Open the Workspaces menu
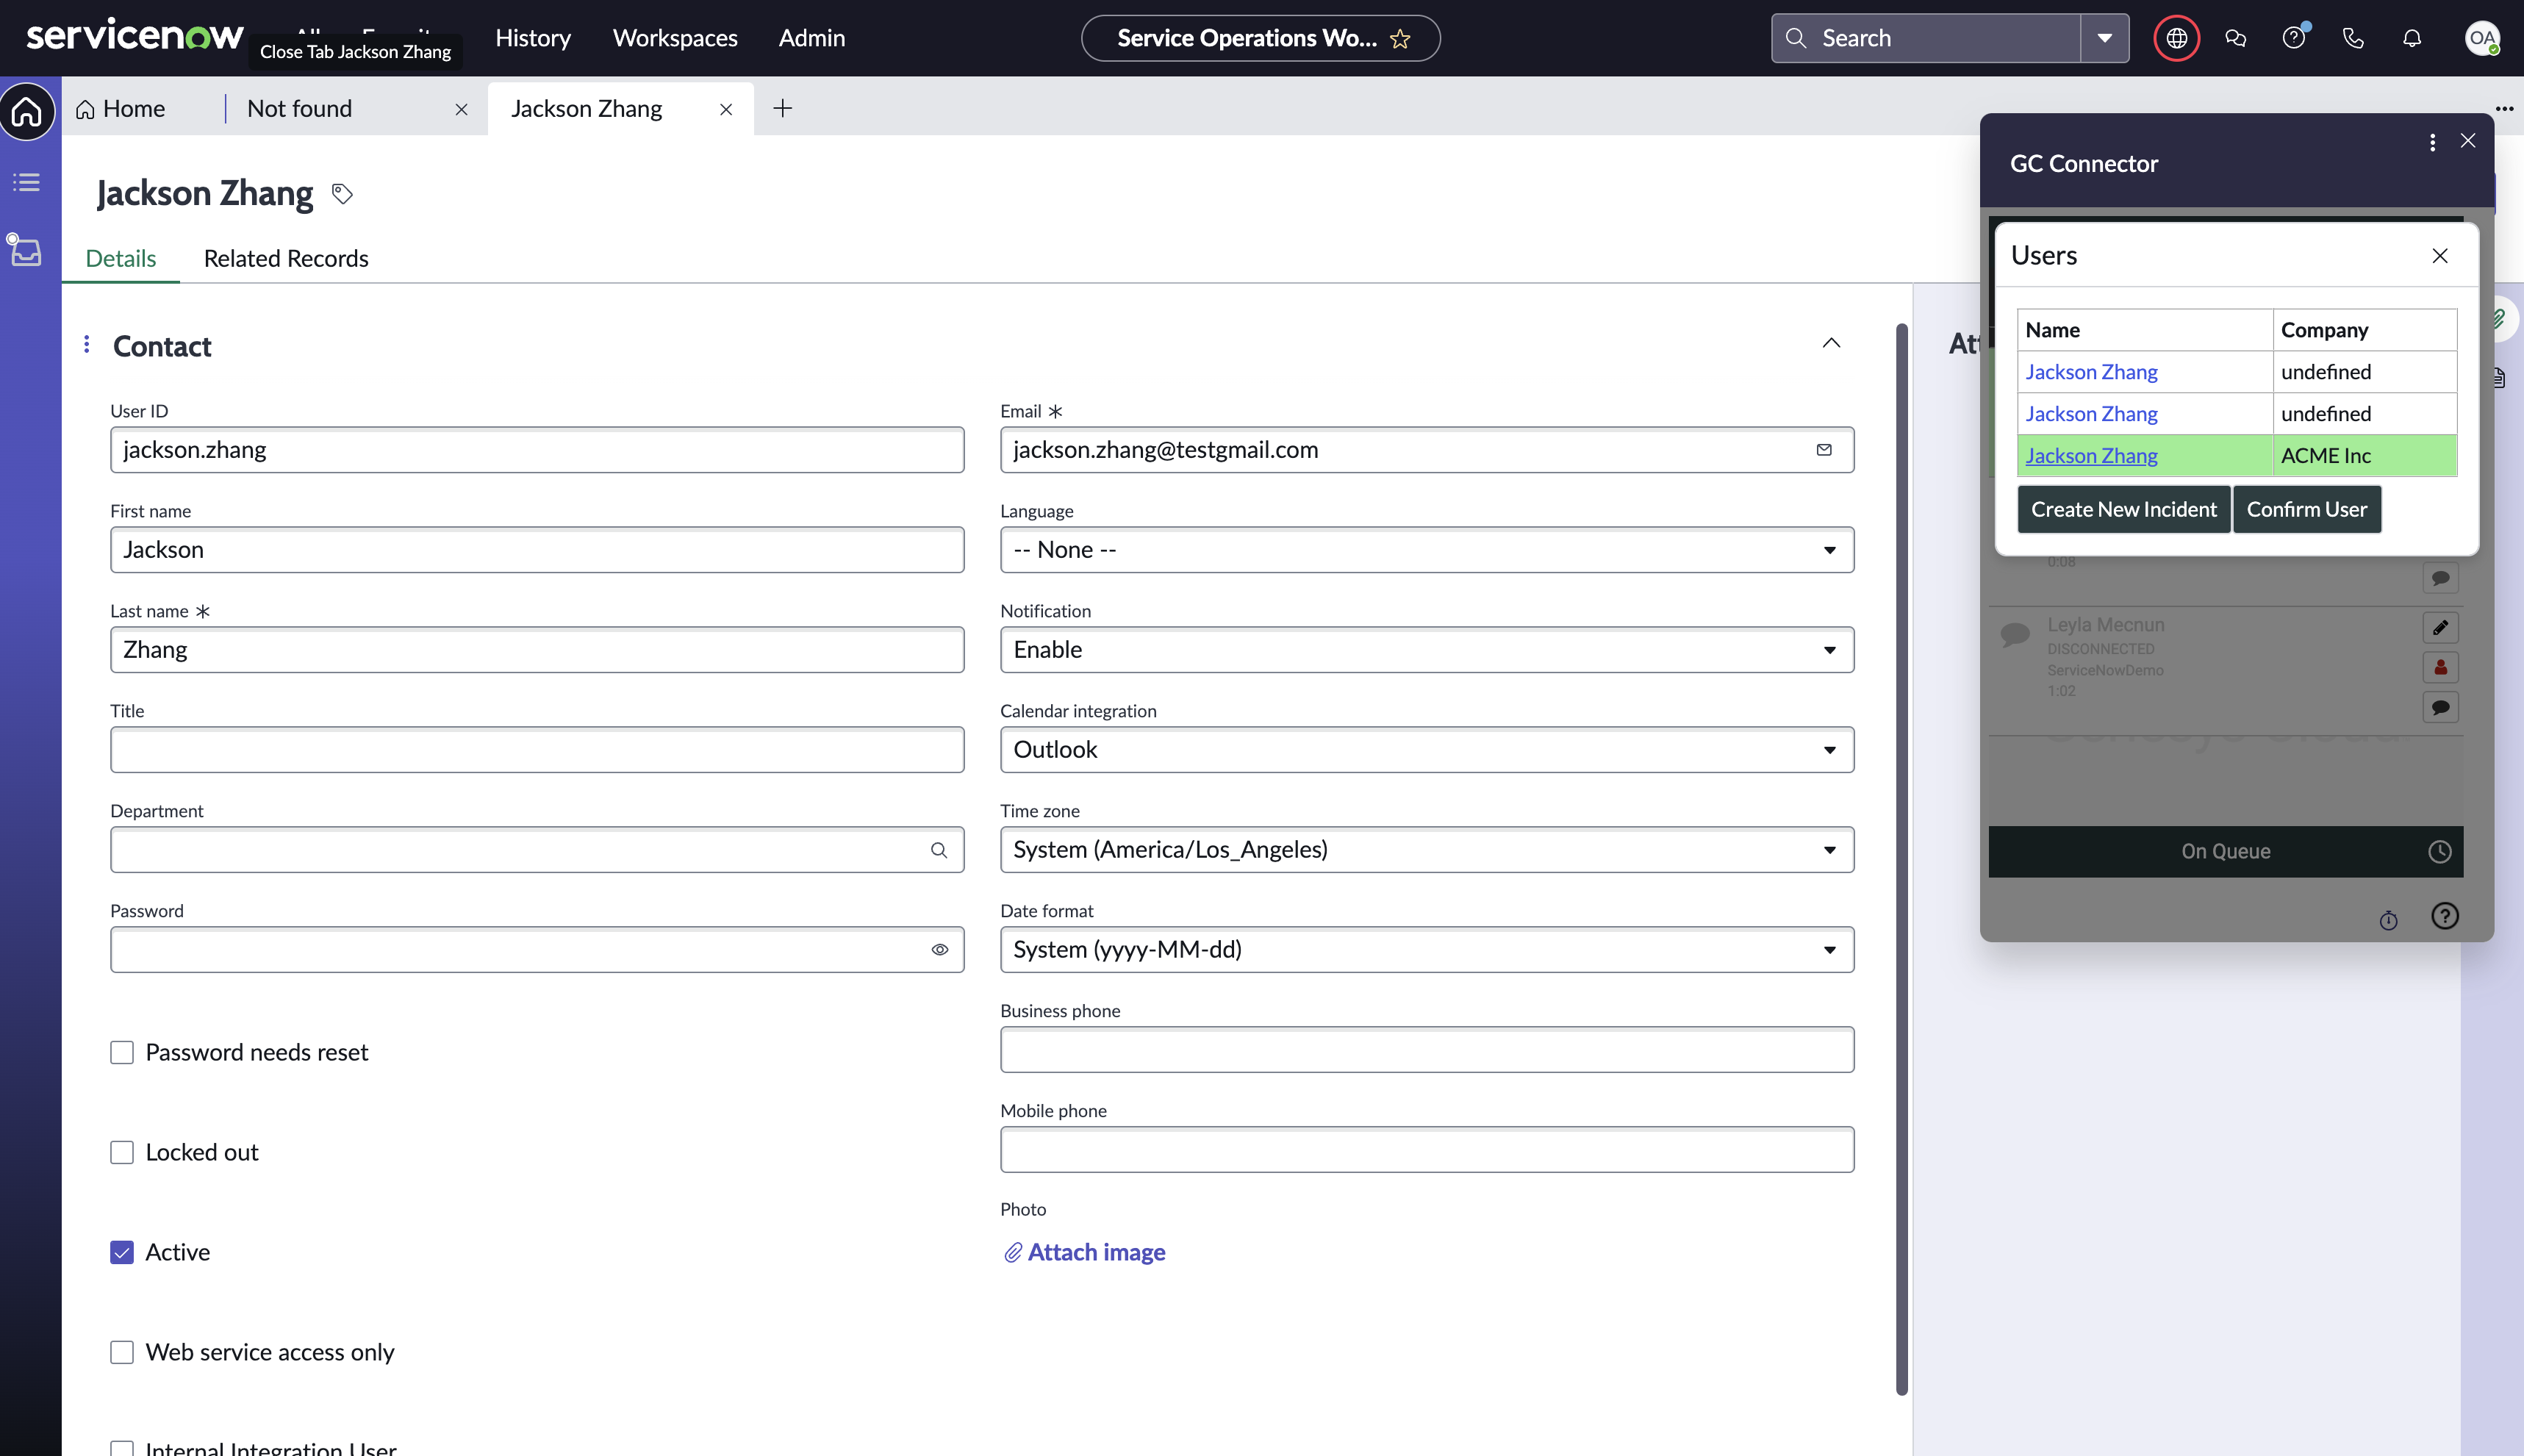This screenshot has width=2524, height=1456. (x=675, y=38)
